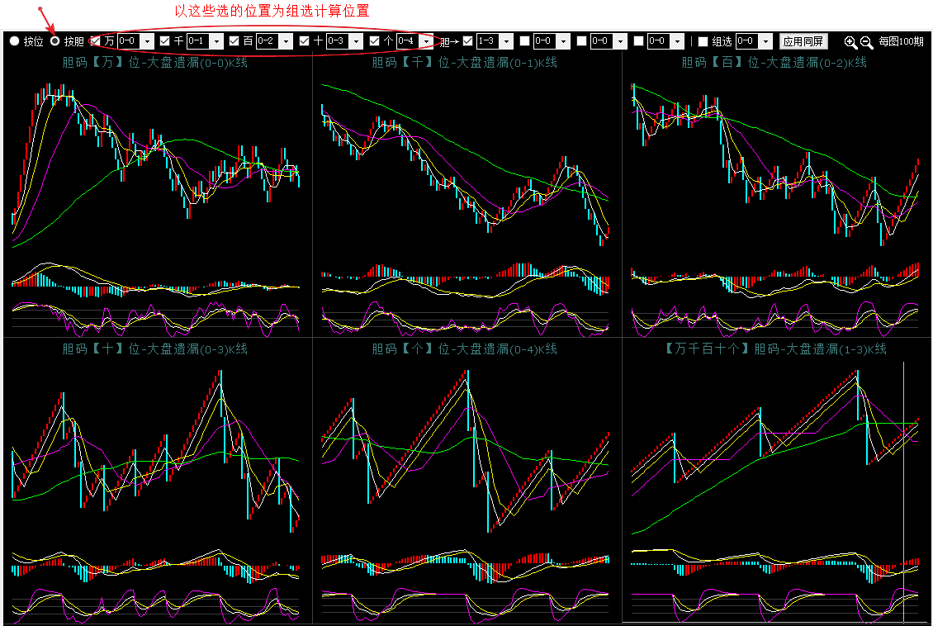Open the 组选 0-0 dropdown
The height and width of the screenshot is (626, 933).
click(x=765, y=41)
